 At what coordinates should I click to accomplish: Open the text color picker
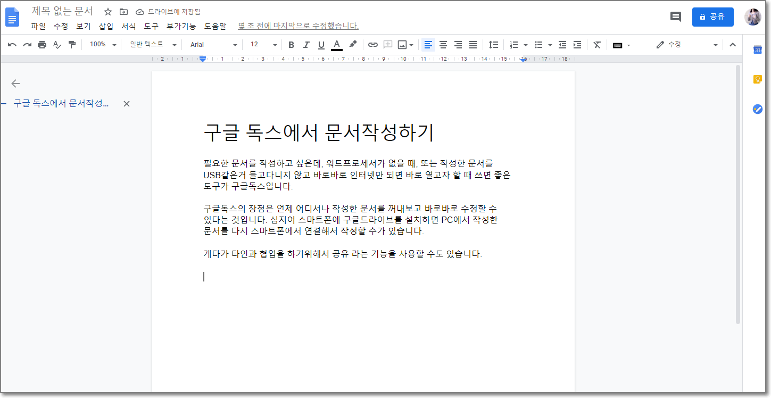336,45
